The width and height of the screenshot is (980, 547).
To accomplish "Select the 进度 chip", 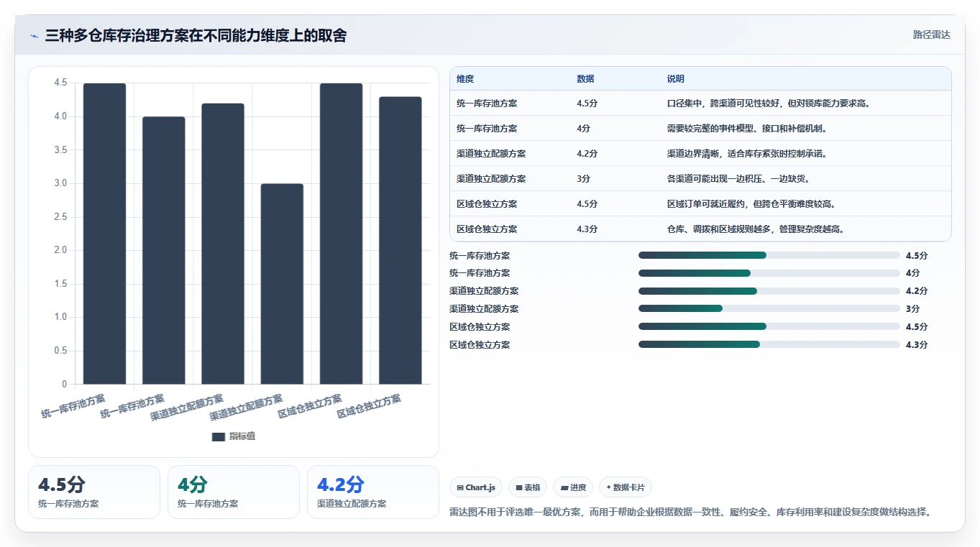I will click(x=573, y=487).
